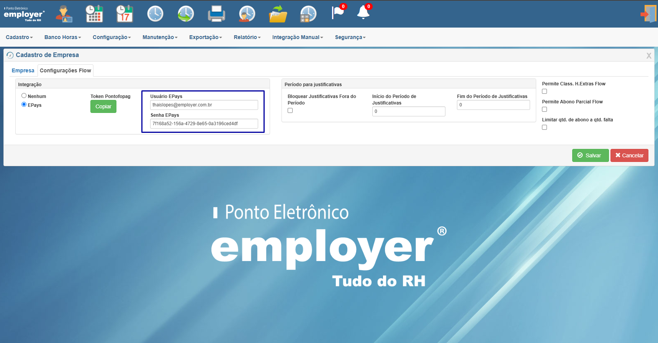Toggle Permite Abono Parcial Flow checkbox
658x343 pixels.
[545, 109]
